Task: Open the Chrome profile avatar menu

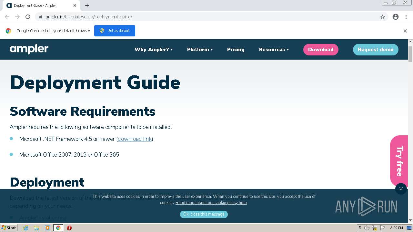Action: click(x=396, y=17)
